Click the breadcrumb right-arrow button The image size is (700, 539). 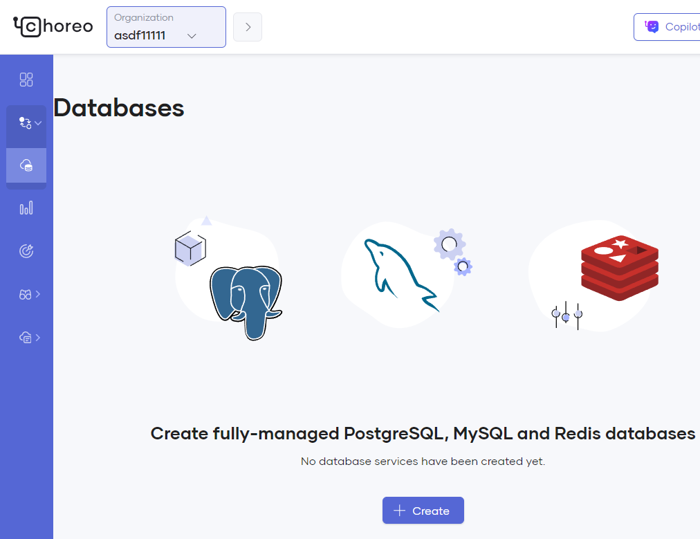coord(248,27)
